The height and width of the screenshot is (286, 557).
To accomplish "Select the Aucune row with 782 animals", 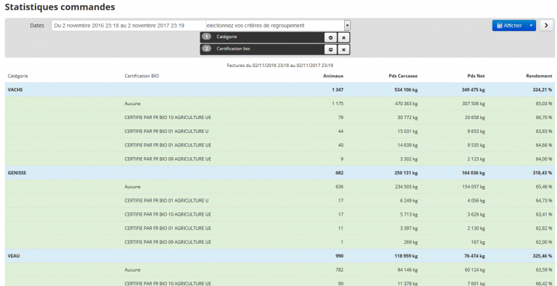I will (x=280, y=270).
